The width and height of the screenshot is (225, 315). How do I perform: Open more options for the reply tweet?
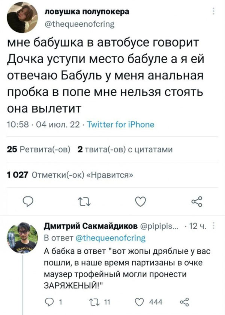[x=213, y=226]
